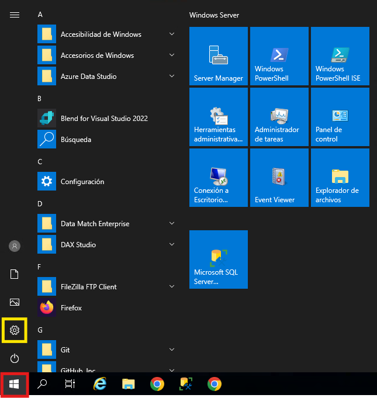The height and width of the screenshot is (398, 377).
Task: Click the Settings gear in Start sidebar
Action: (15, 330)
